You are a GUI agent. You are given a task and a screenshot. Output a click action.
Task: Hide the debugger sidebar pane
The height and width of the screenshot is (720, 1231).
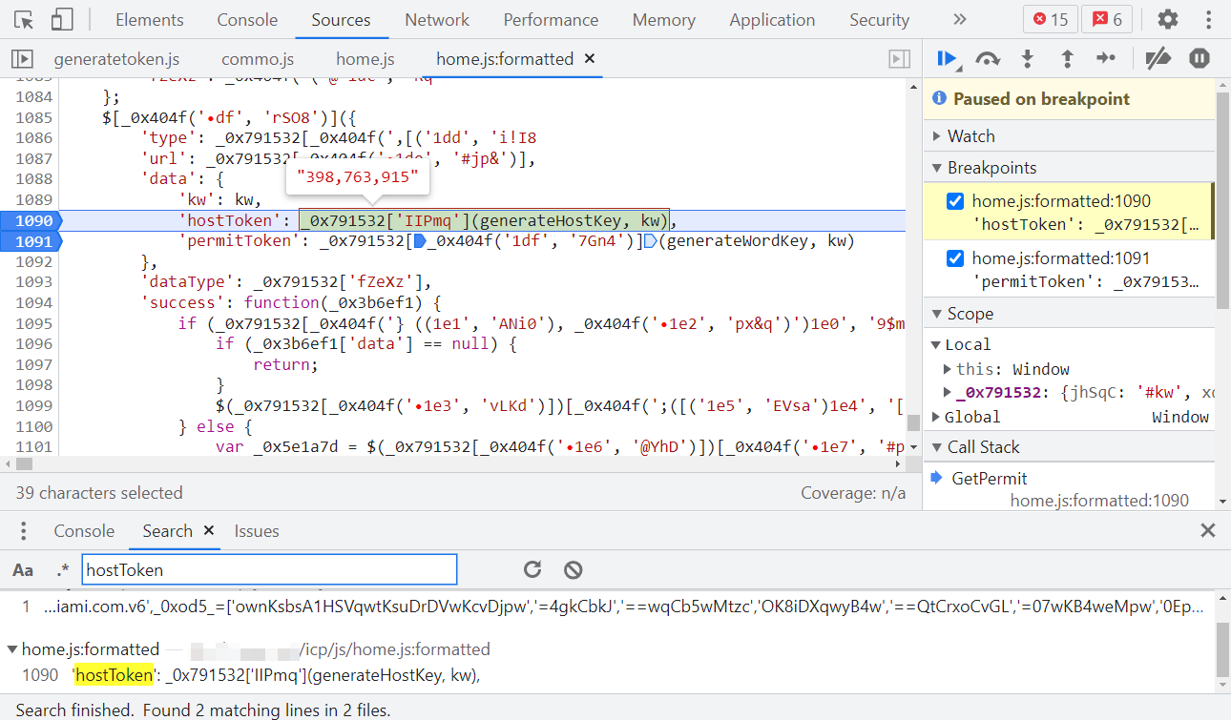(899, 59)
